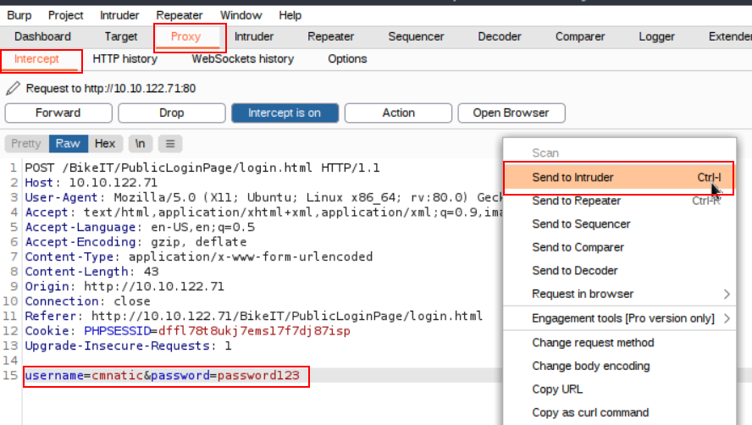The image size is (752, 425).
Task: Click the Open Browser button
Action: (511, 113)
